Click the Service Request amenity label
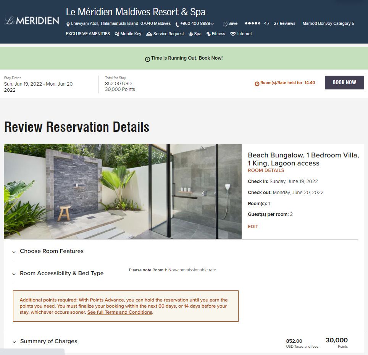 click(168, 34)
